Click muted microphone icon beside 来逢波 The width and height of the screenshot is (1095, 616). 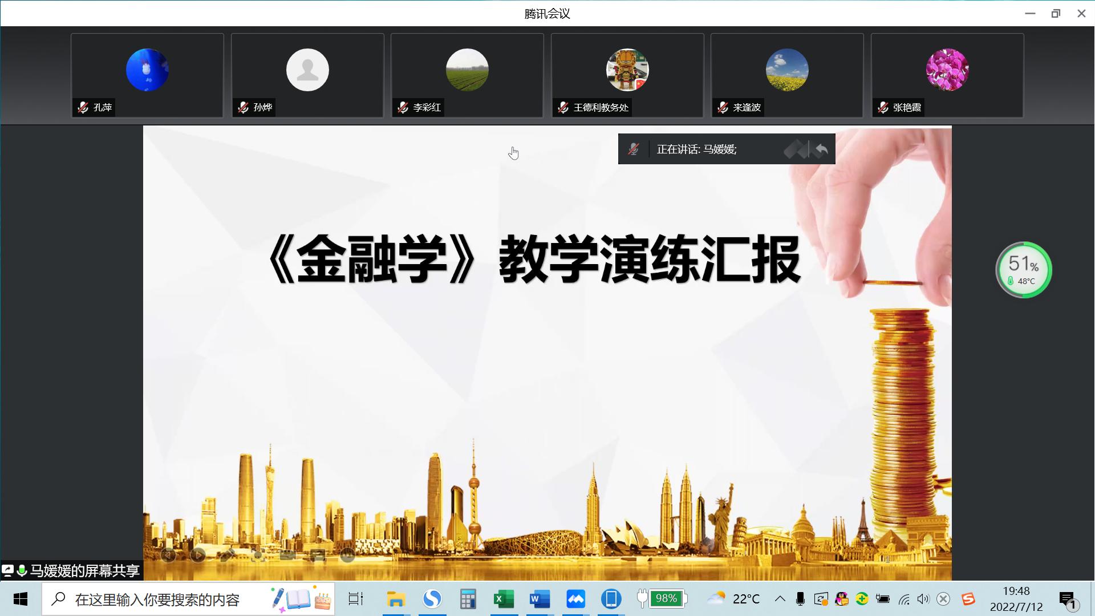coord(723,107)
